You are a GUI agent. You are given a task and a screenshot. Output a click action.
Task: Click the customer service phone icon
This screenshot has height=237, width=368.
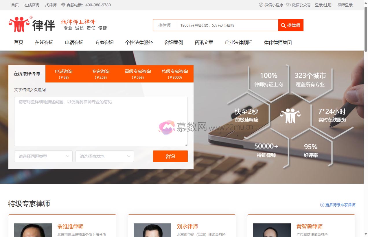(x=63, y=5)
